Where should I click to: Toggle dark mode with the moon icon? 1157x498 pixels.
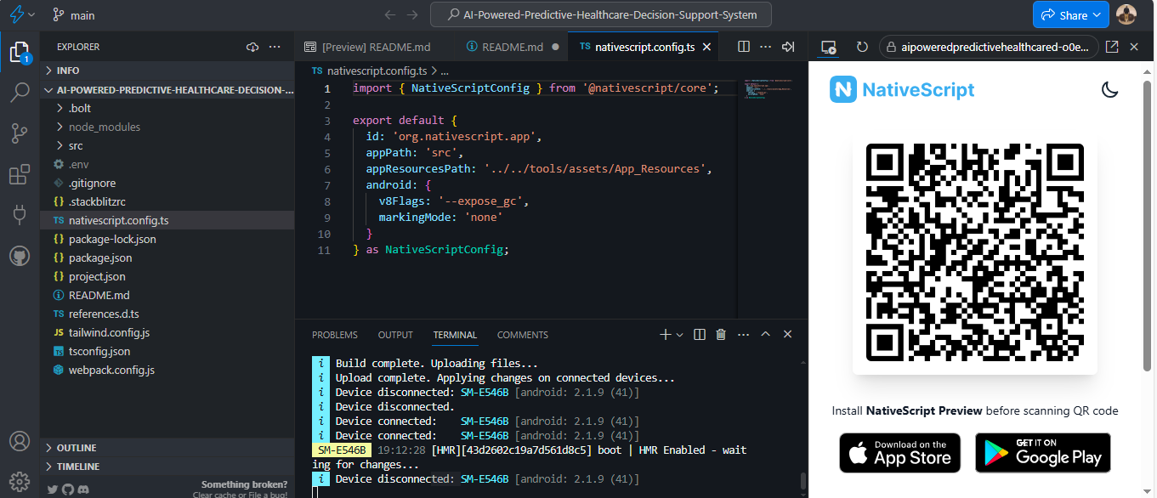click(x=1109, y=89)
